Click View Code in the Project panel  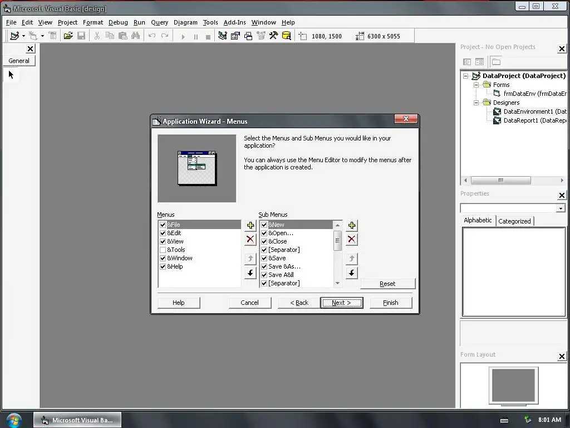(467, 62)
